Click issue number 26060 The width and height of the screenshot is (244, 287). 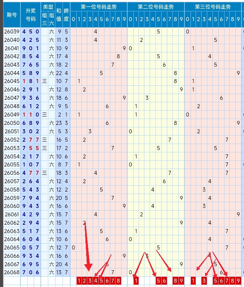[x=12, y=206]
